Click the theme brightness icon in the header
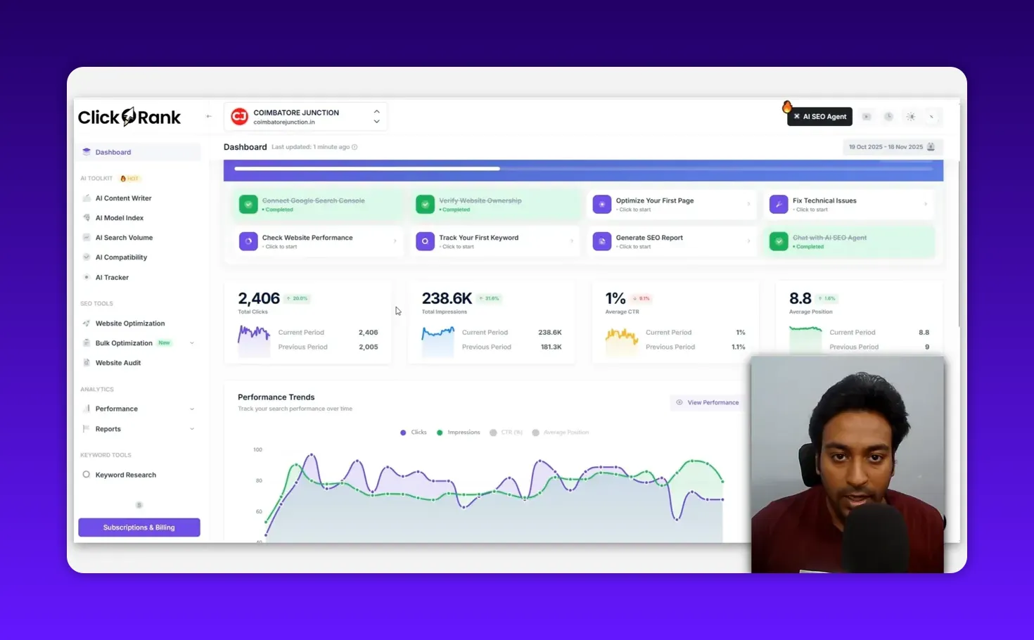1034x640 pixels. coord(910,116)
